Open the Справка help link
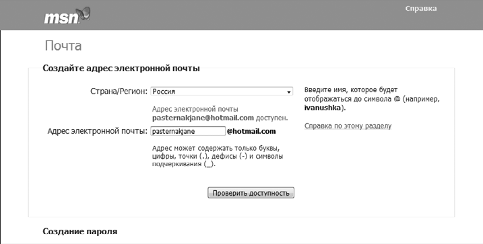 coord(421,9)
